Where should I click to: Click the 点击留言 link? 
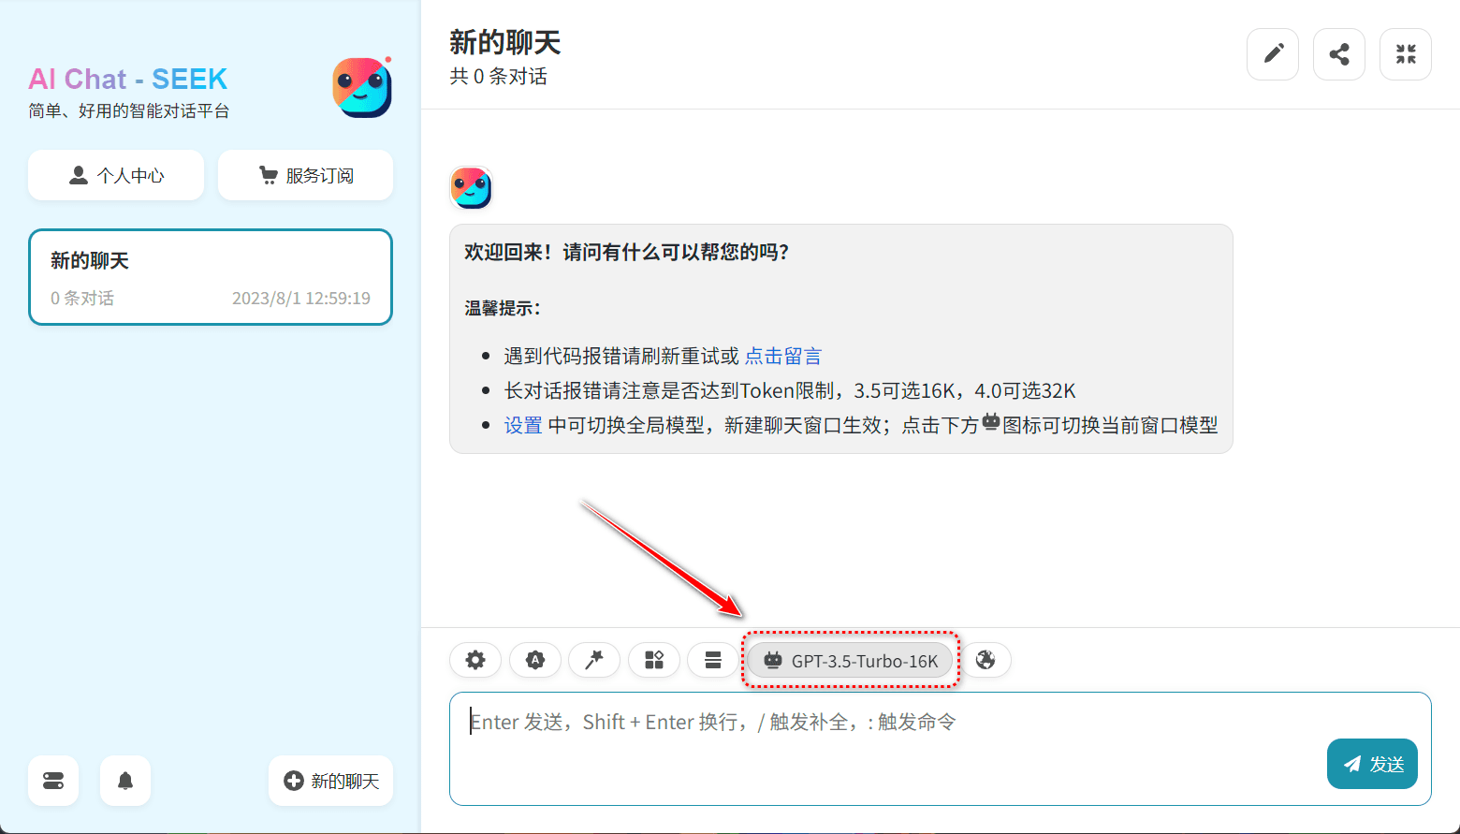click(782, 356)
